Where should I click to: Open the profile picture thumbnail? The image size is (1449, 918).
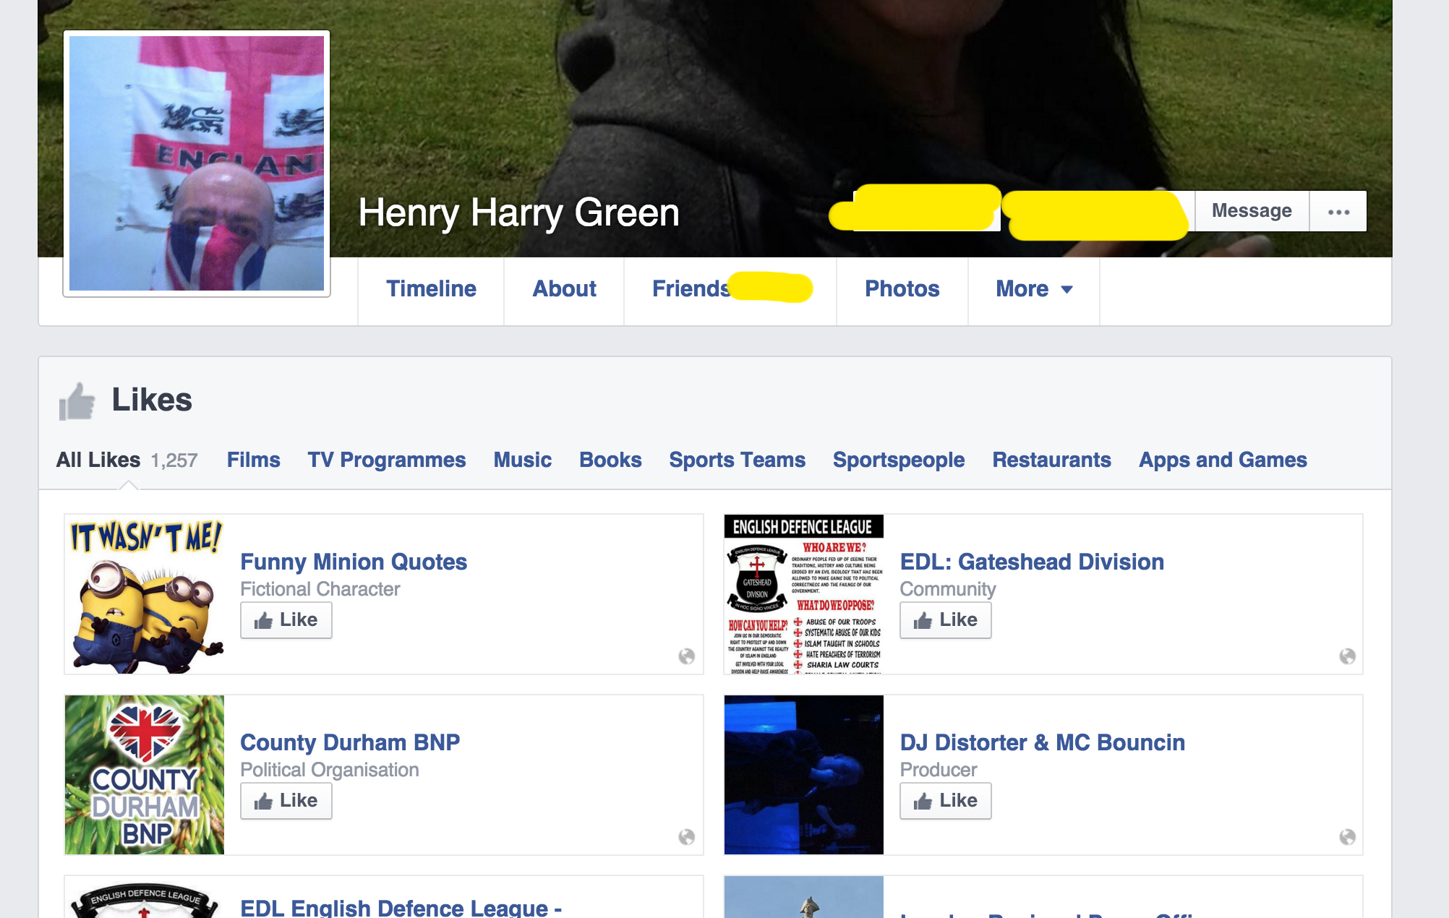pyautogui.click(x=197, y=163)
